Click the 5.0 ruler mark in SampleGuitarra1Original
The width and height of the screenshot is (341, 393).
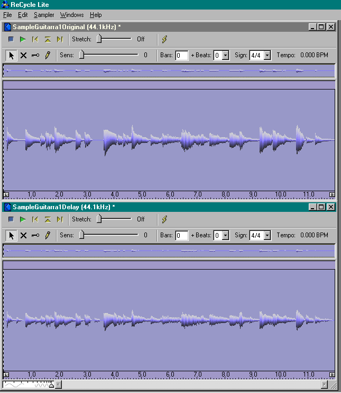click(142, 194)
